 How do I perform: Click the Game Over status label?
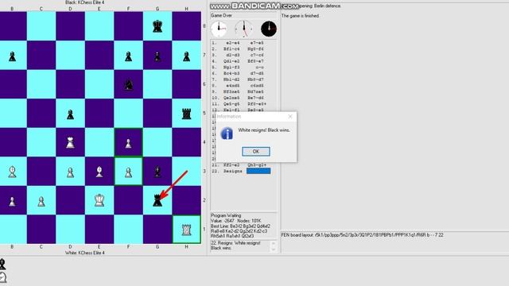[x=221, y=15]
